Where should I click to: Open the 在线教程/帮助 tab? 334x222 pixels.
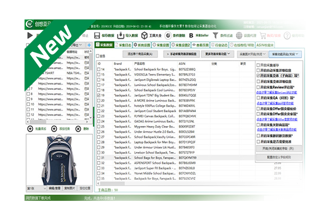point(242,45)
